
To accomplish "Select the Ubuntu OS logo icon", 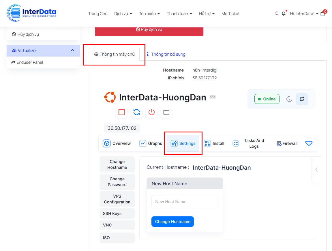I will tap(110, 97).
